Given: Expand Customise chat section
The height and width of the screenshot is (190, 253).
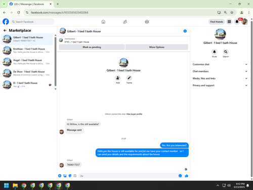Looking at the screenshot, I should [220, 64].
